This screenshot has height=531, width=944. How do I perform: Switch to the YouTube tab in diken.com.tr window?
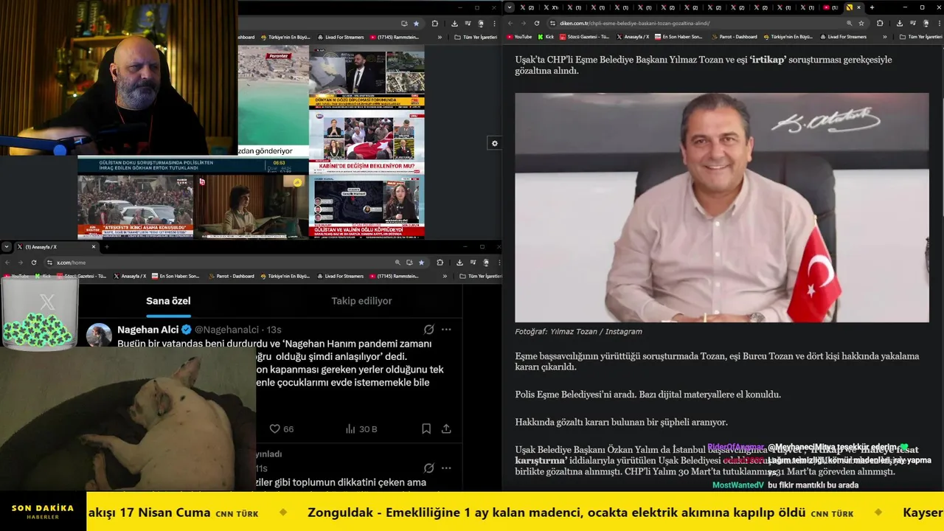tap(829, 7)
